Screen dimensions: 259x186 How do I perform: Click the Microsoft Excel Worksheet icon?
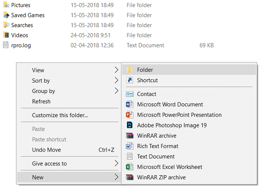[x=129, y=167]
